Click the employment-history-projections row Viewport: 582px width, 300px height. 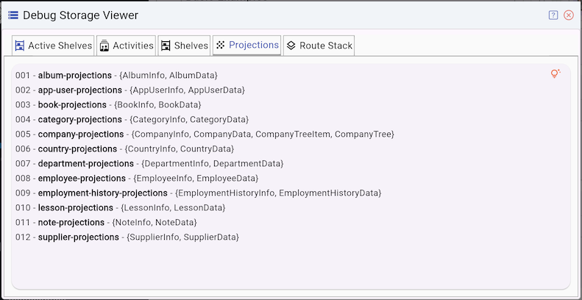[x=102, y=193]
